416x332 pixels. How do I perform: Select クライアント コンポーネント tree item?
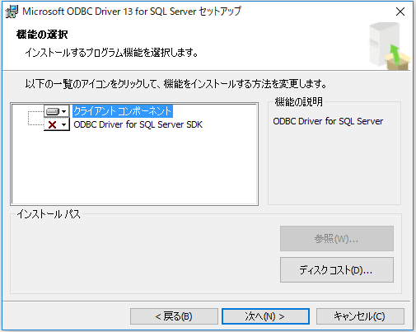tap(123, 111)
